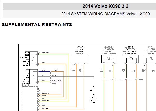This screenshot has height=111, width=156.
Task: Click the '54/34' connector label
Action: click(x=54, y=83)
